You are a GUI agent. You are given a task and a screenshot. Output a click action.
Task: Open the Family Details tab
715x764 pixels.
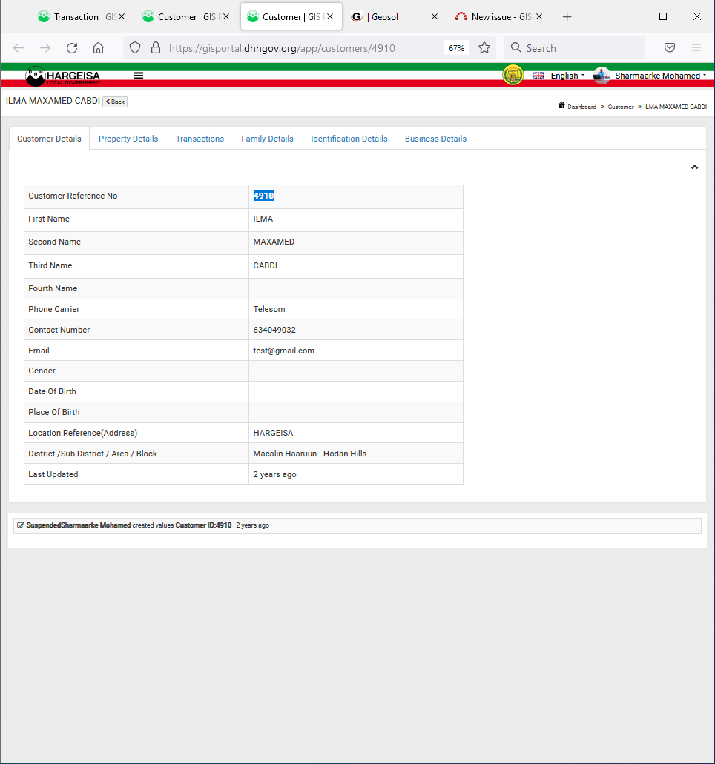click(267, 139)
